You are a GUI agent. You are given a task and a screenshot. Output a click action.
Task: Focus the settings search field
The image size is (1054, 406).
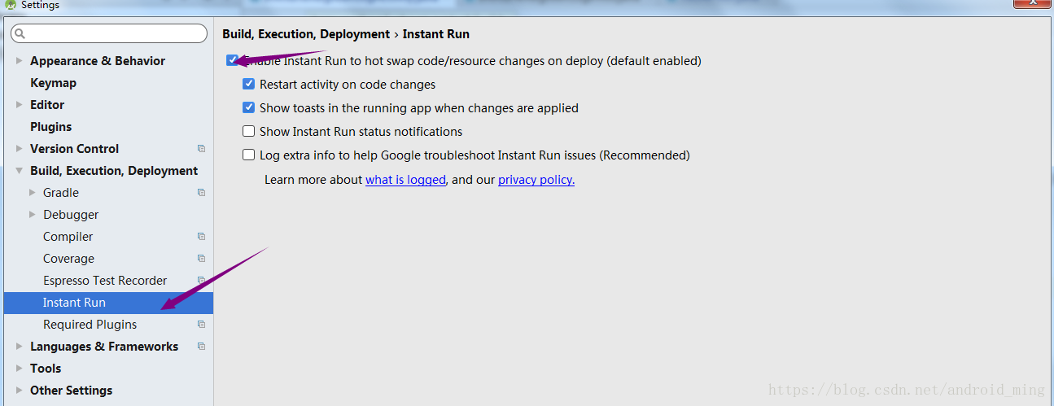[109, 34]
